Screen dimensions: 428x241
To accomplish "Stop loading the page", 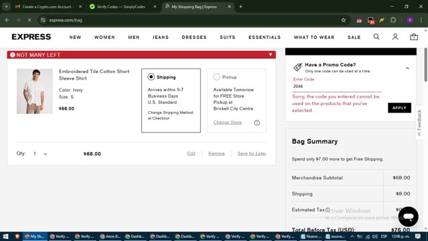I will (x=29, y=20).
